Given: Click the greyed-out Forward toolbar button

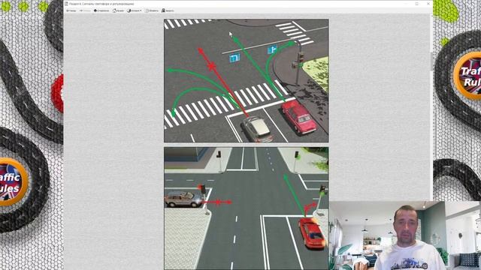Looking at the screenshot, I should (85, 10).
